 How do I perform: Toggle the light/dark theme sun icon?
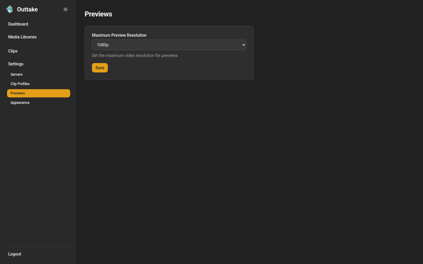[66, 9]
